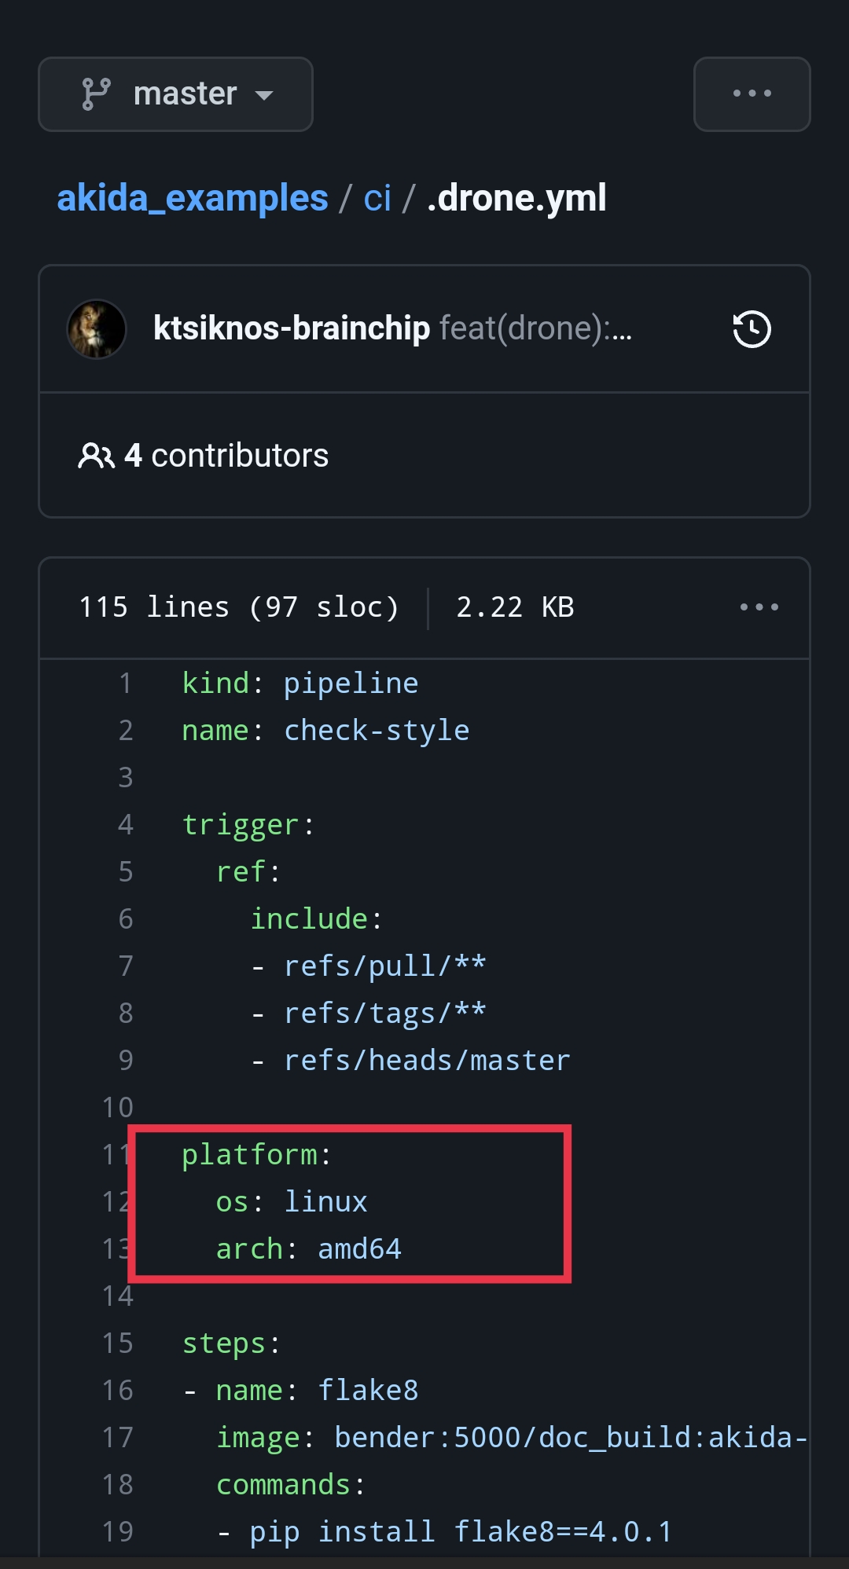The height and width of the screenshot is (1569, 849).
Task: Click the .drone.yml filename in breadcrumb
Action: coord(516,198)
